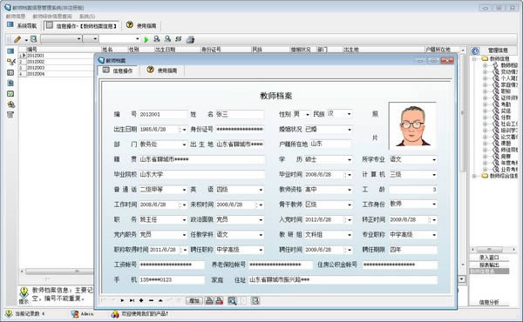
Task: Click the teacher photo thumbnail
Action: pyautogui.click(x=413, y=126)
